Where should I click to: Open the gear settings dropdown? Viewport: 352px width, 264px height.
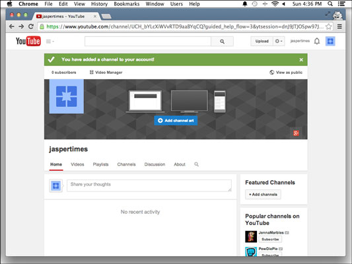pos(279,42)
